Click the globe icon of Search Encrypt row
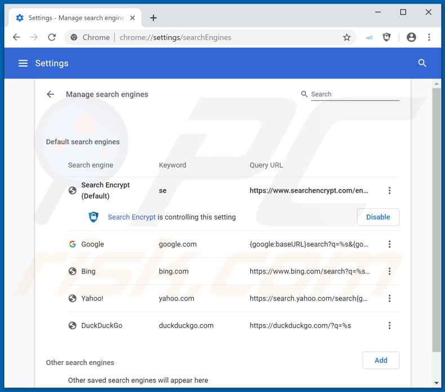 (72, 191)
